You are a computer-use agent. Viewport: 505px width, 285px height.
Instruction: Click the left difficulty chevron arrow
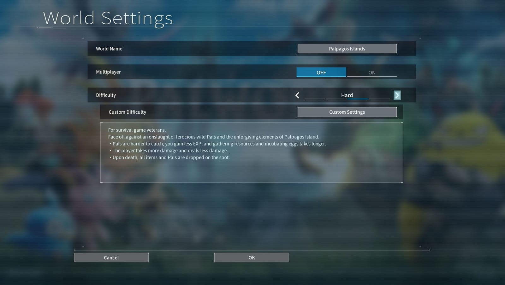297,95
